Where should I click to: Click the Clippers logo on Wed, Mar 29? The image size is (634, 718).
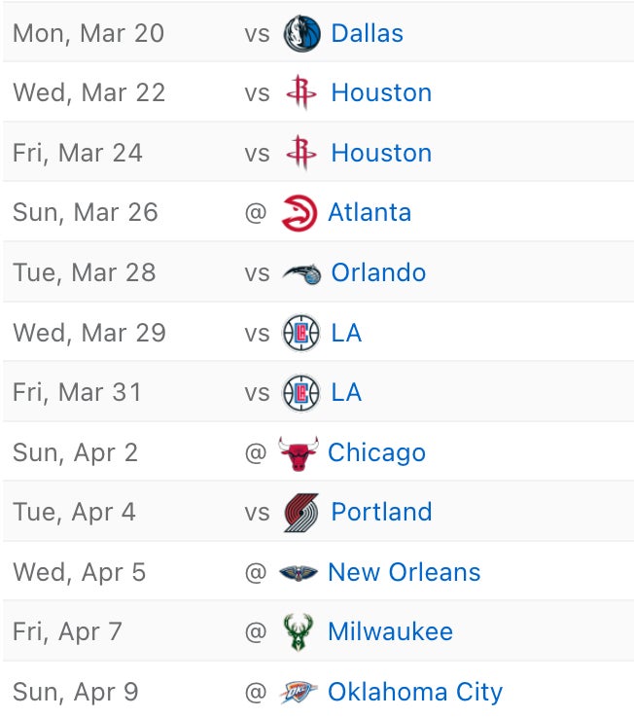[x=301, y=334]
